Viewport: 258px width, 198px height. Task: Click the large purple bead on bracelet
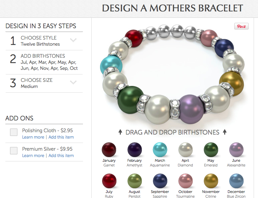point(191,109)
